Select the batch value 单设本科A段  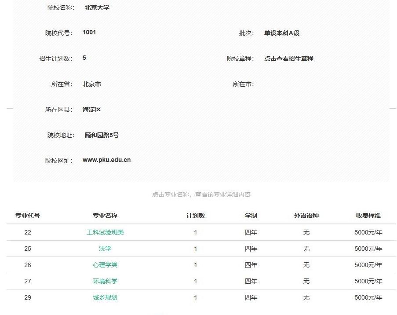point(281,33)
